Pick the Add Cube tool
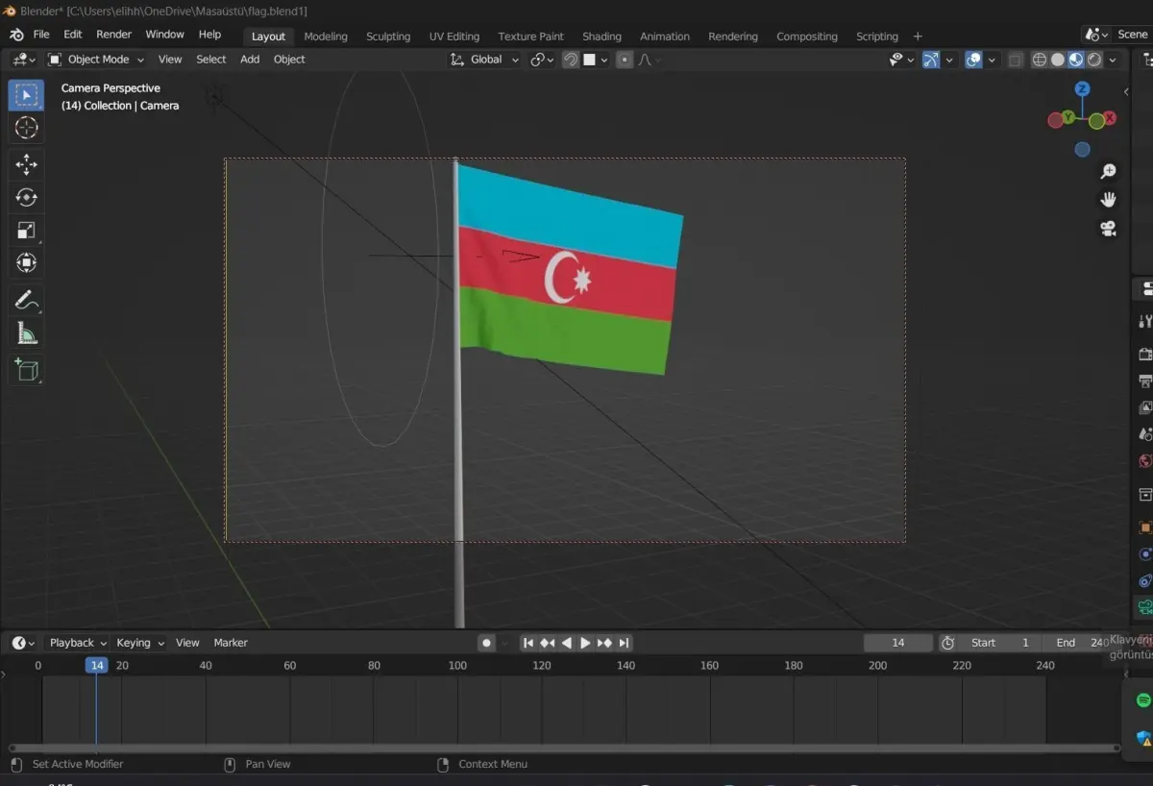The width and height of the screenshot is (1153, 786). click(x=26, y=370)
